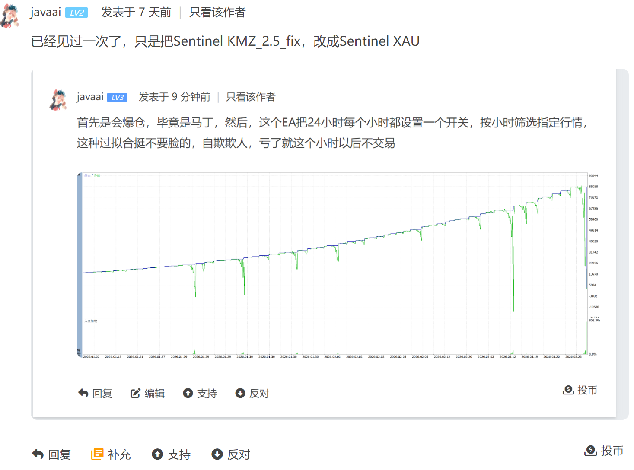Click the pencil edit icon

[x=135, y=393]
